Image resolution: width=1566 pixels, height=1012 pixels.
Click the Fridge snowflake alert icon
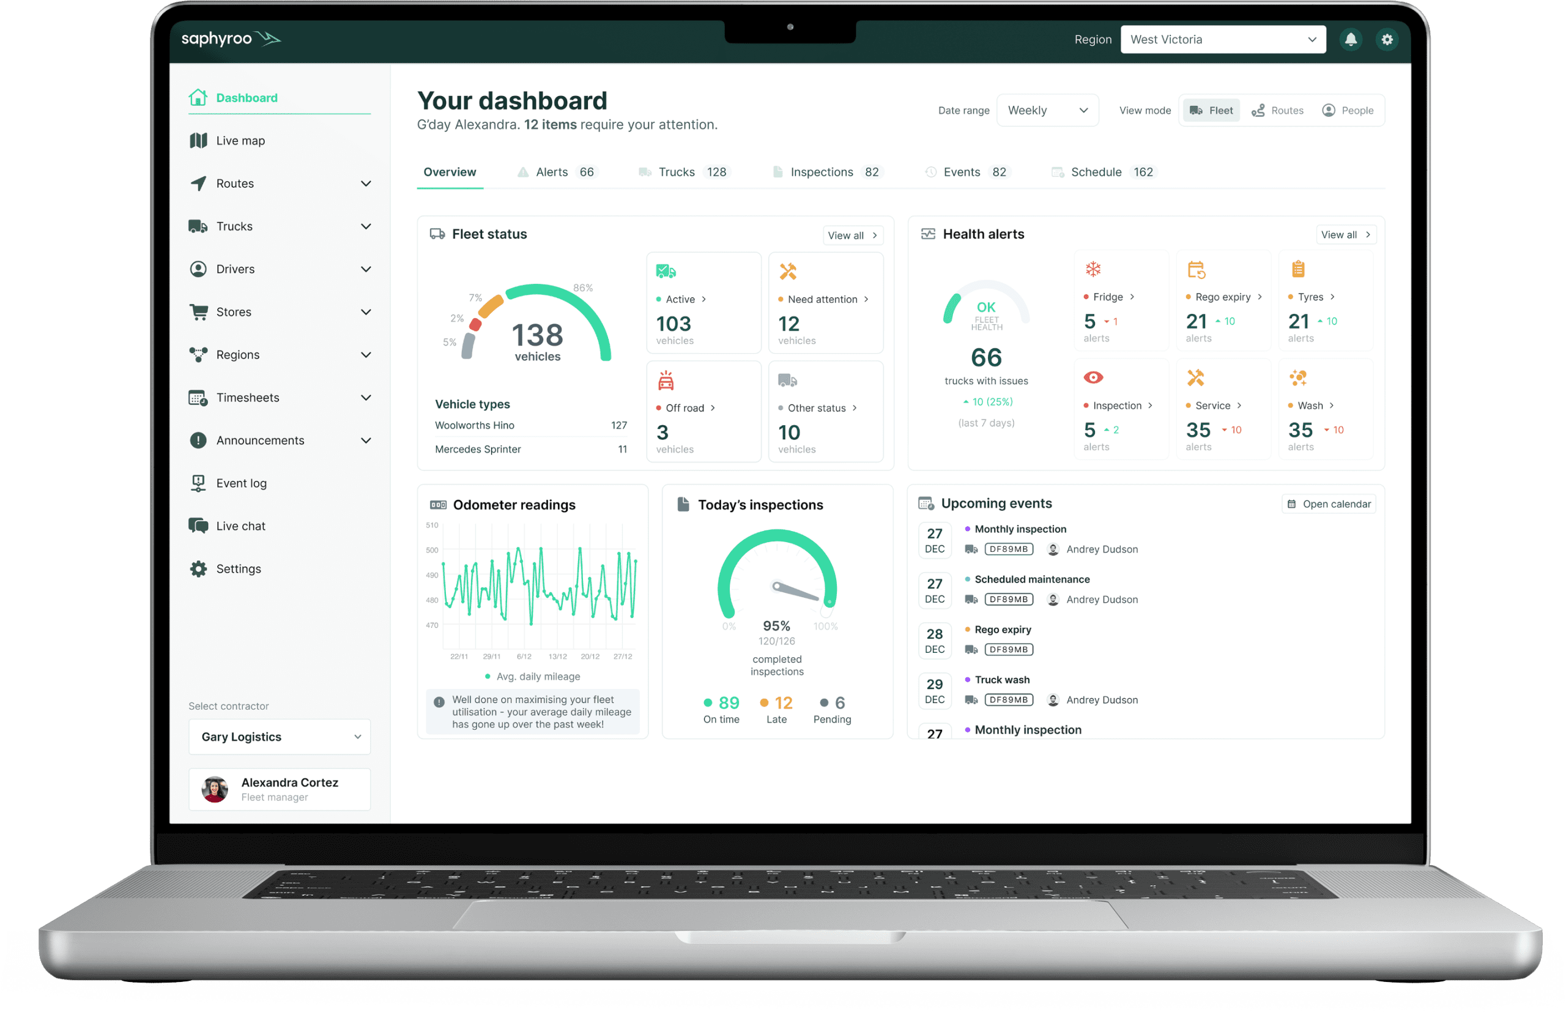click(x=1093, y=269)
